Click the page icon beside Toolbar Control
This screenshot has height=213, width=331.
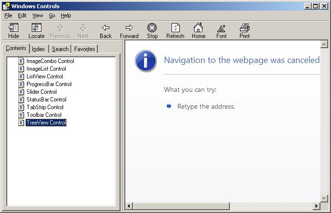click(21, 114)
